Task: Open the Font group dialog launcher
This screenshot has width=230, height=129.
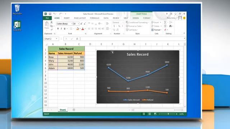Action: tap(86, 34)
